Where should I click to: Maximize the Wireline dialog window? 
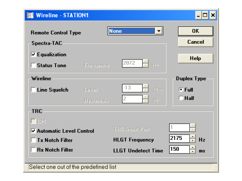(205, 15)
